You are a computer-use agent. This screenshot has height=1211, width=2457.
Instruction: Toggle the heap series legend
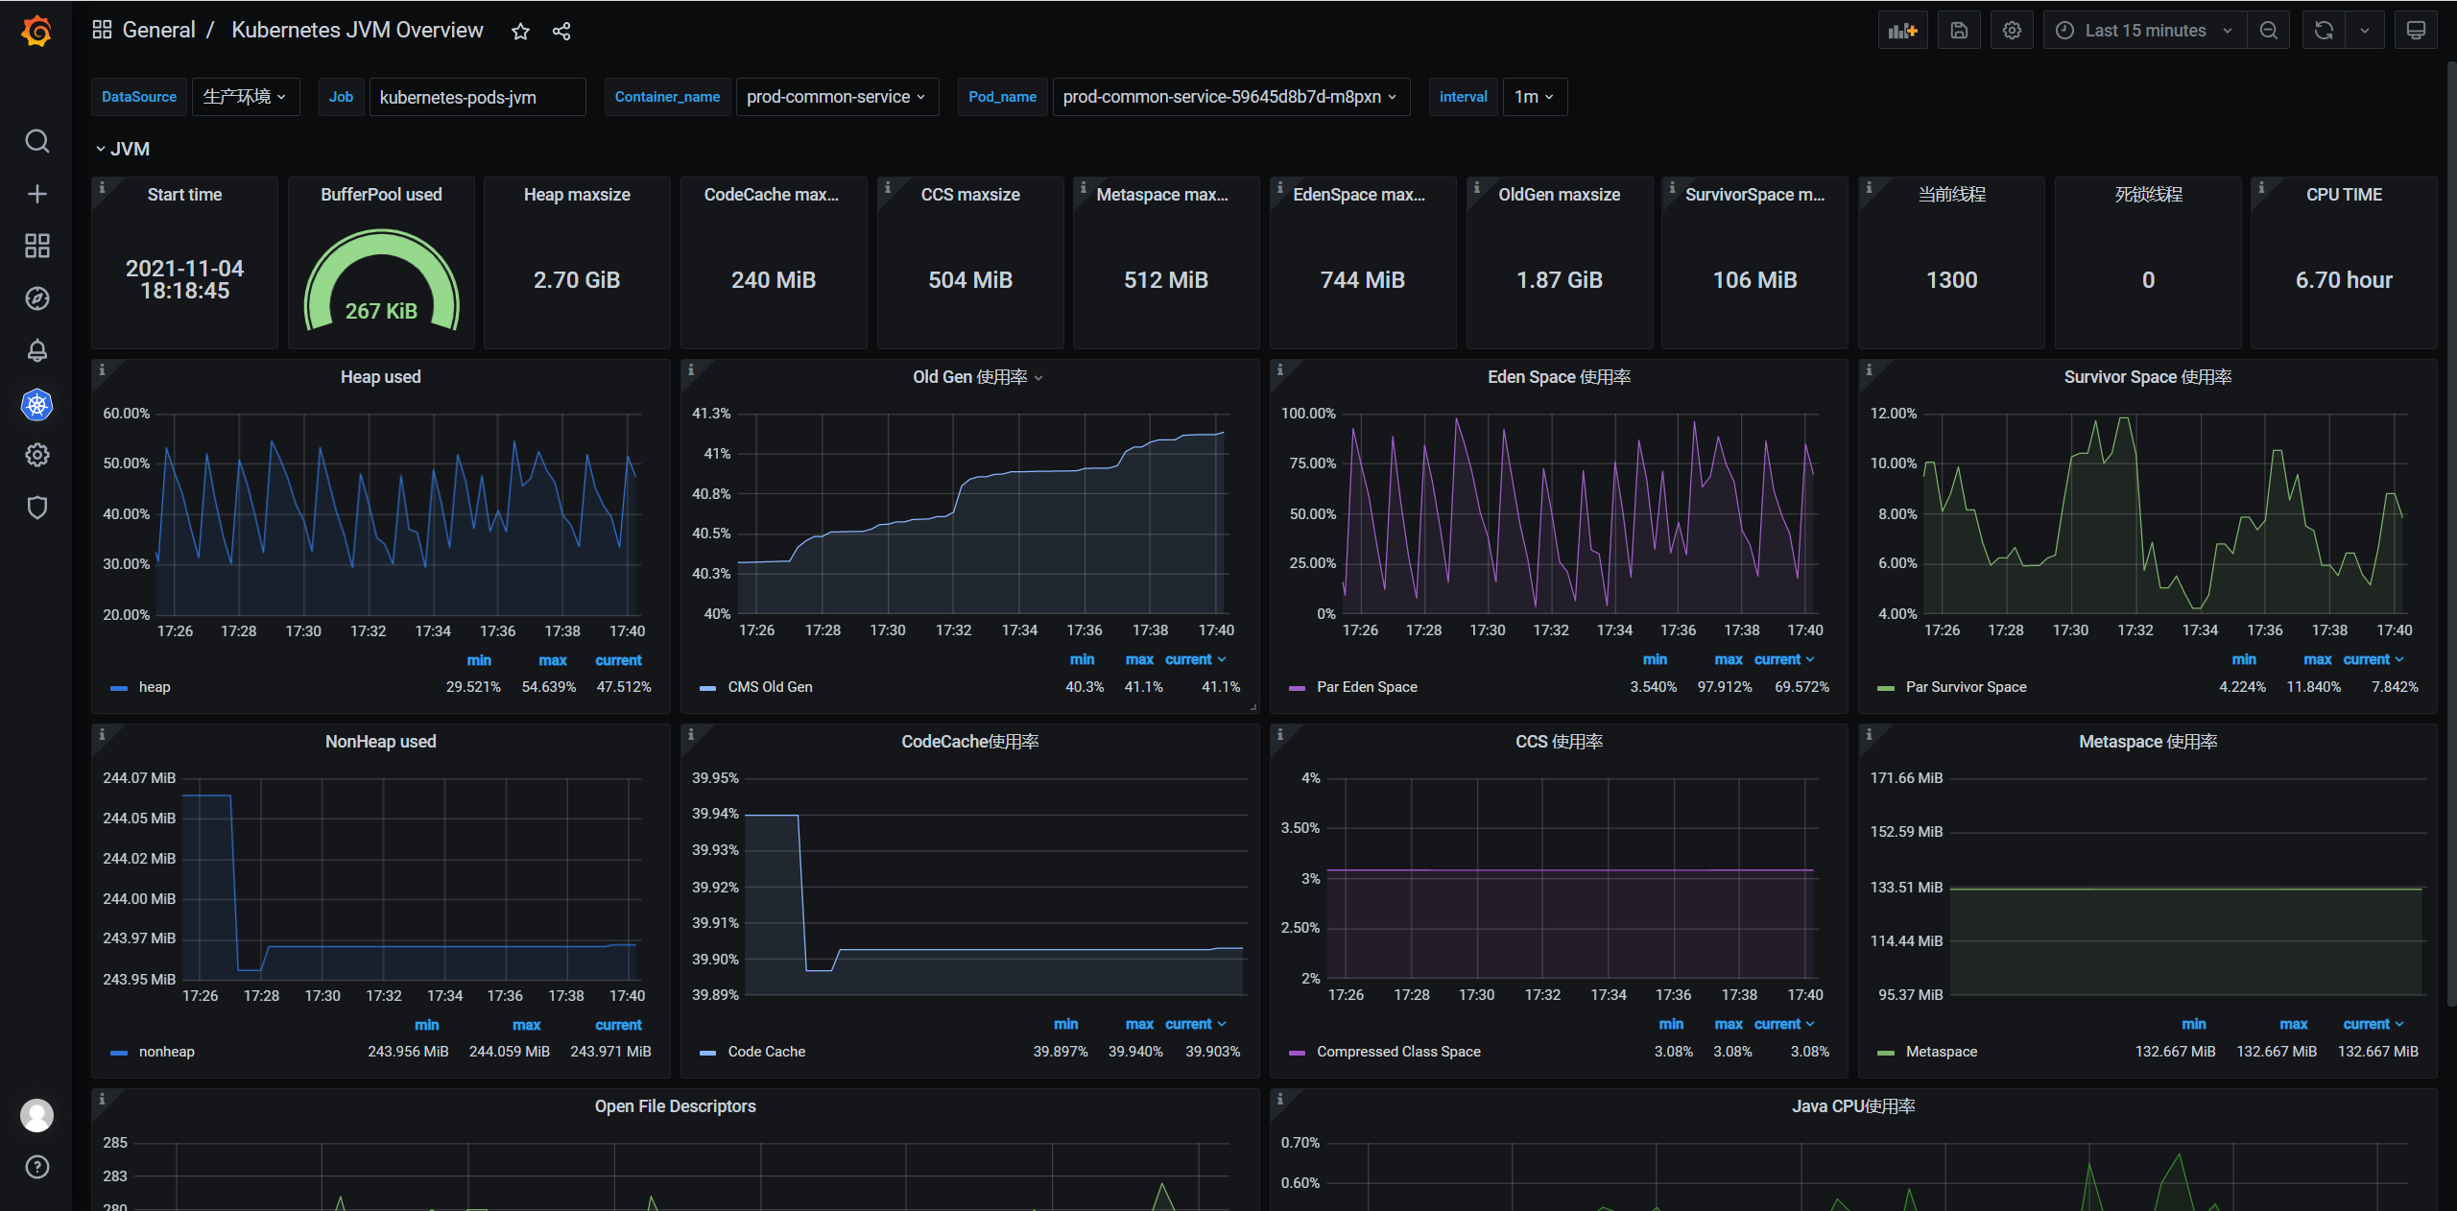(x=154, y=687)
